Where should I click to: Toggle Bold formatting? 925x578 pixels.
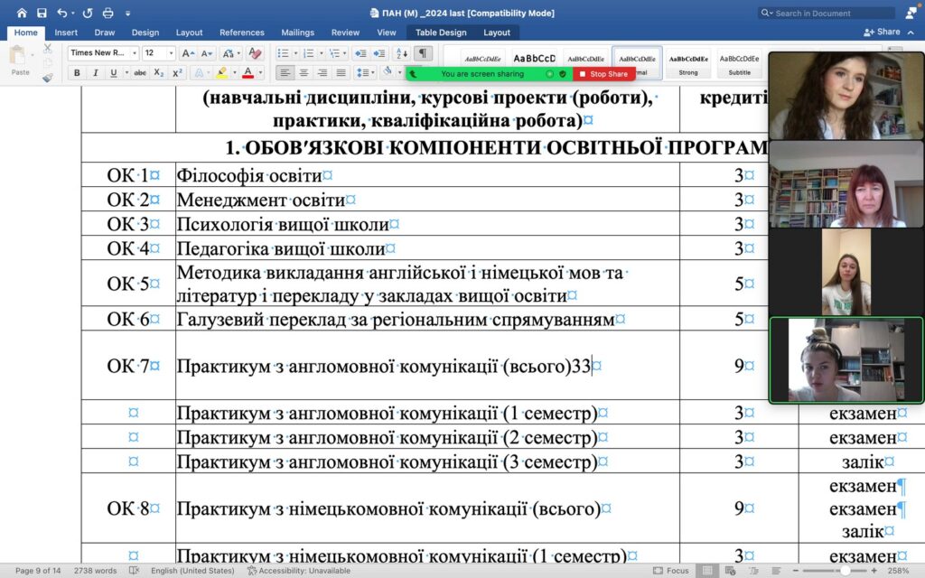tap(78, 73)
